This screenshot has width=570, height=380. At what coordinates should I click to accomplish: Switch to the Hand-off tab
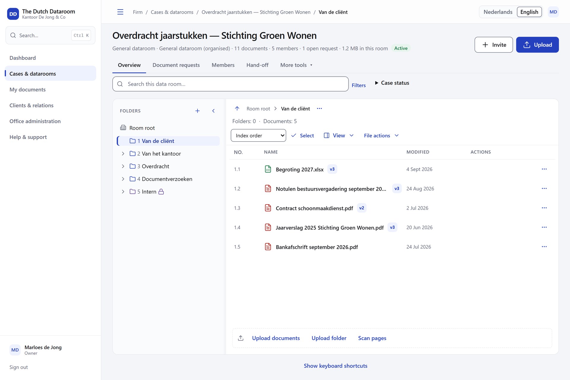click(x=257, y=65)
